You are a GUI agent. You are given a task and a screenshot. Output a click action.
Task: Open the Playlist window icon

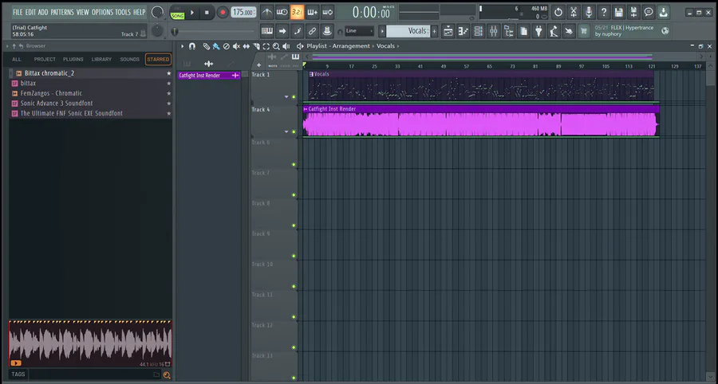[x=448, y=31]
